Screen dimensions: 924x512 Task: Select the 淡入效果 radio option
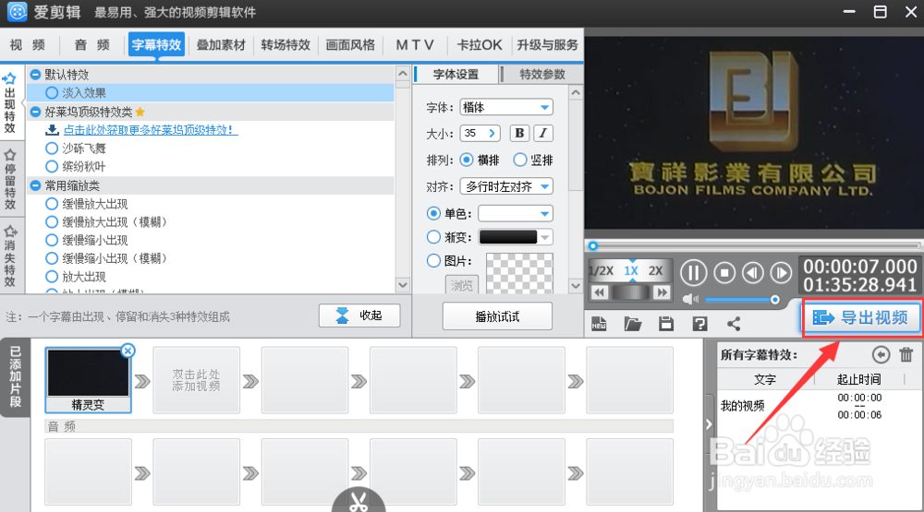pos(52,93)
